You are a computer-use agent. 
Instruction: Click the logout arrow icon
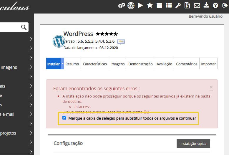tap(225, 6)
